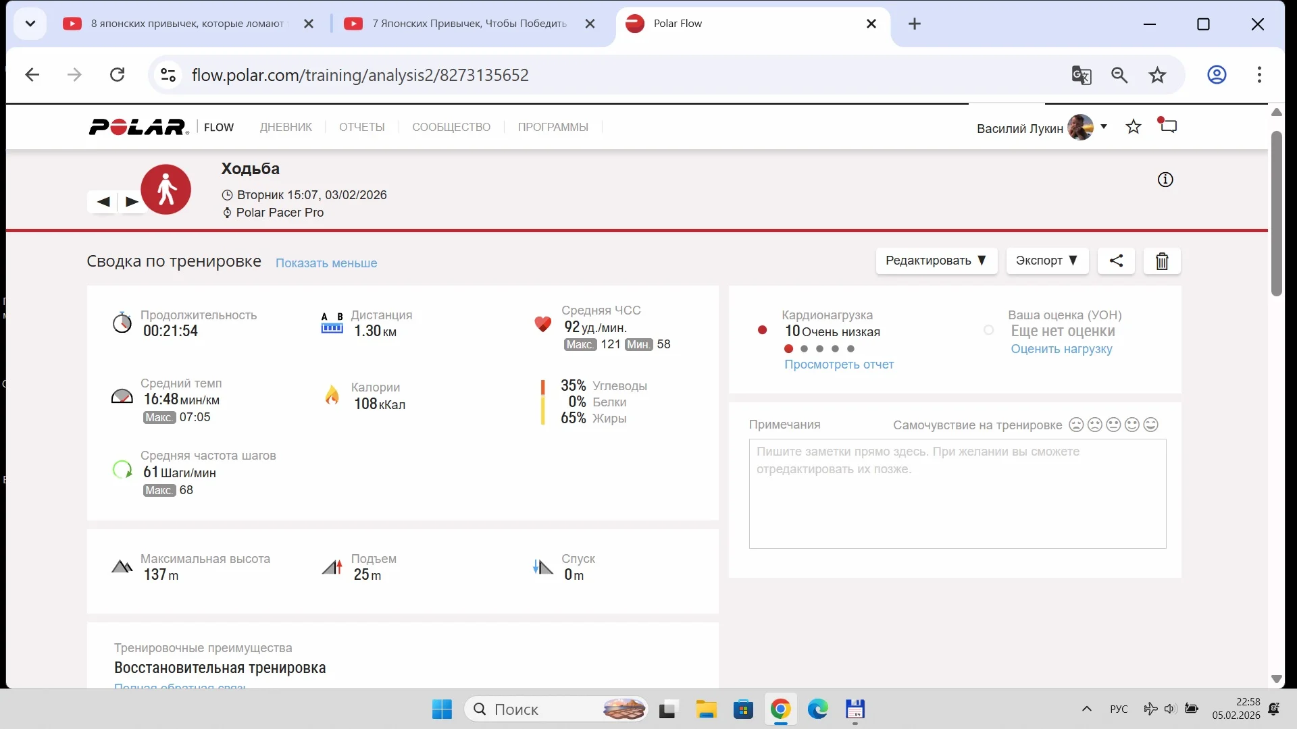Click the page vertical scrollbar thumb
1297x729 pixels.
coord(1276,213)
